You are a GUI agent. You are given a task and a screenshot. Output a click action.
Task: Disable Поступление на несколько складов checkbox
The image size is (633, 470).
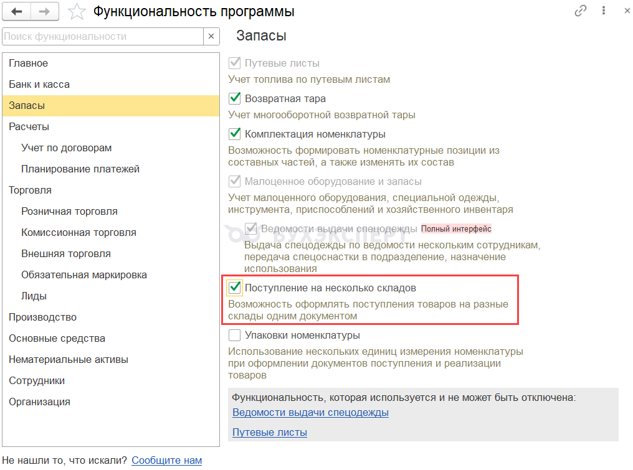tap(234, 288)
